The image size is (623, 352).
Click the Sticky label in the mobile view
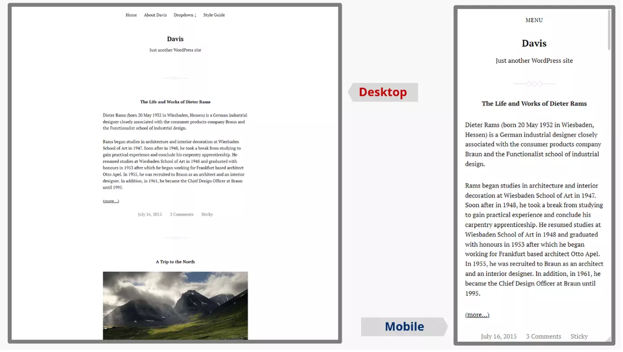click(579, 336)
